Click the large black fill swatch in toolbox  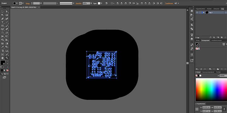[3, 62]
